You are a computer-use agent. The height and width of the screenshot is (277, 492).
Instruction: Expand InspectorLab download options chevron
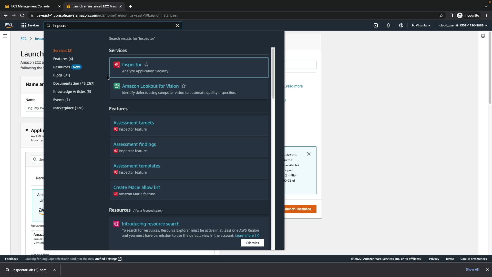55,270
